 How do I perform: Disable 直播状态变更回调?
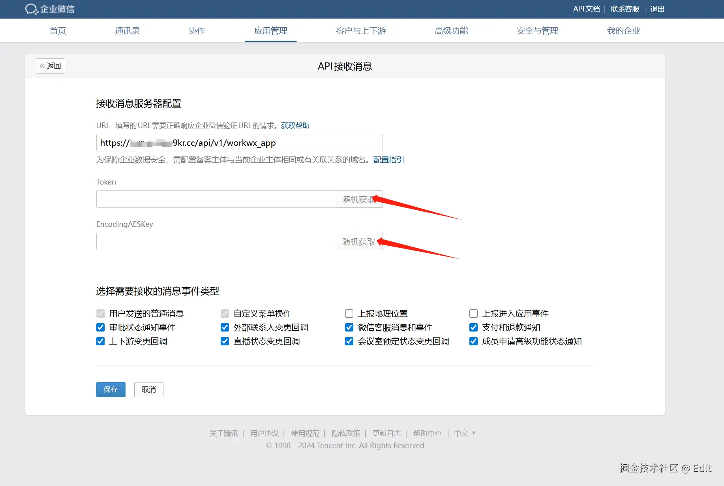click(x=225, y=341)
